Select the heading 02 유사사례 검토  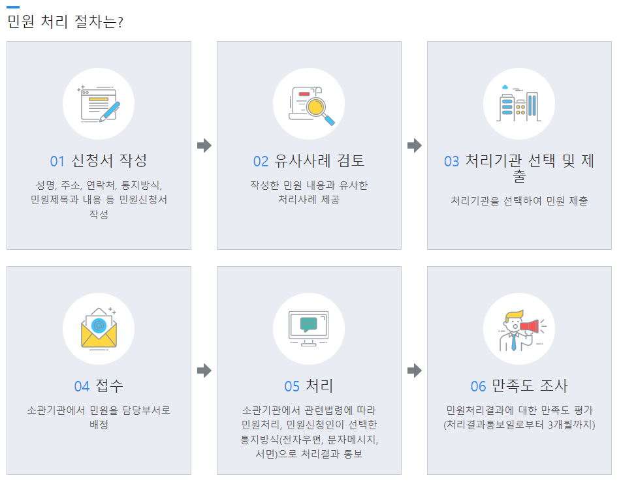(309, 160)
